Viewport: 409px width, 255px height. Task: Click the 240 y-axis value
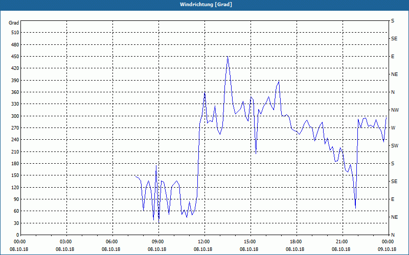pos(15,140)
